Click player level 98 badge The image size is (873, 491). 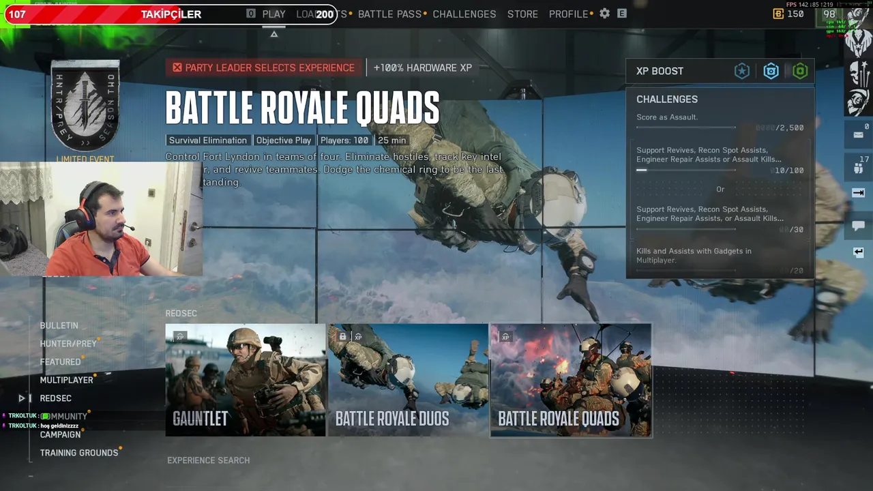[829, 14]
